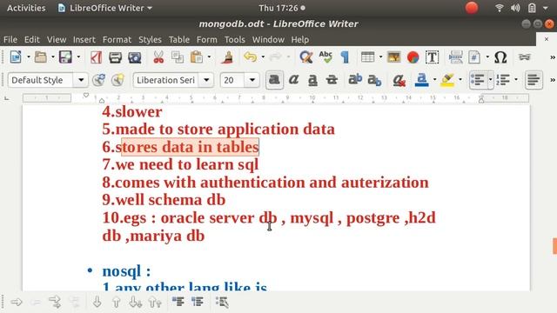This screenshot has height=313, width=557.
Task: Run the Abc spelling check
Action: [x=325, y=57]
